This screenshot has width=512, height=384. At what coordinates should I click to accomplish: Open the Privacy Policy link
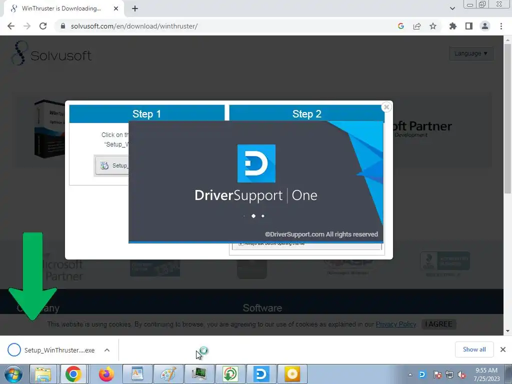point(396,324)
